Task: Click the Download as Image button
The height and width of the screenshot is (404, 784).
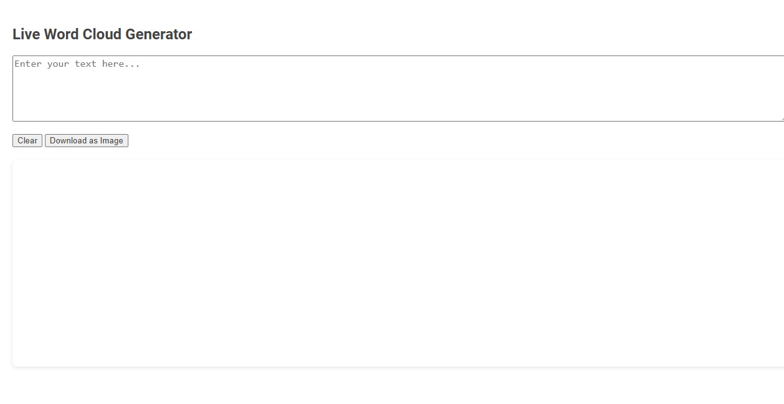Action: (x=87, y=141)
